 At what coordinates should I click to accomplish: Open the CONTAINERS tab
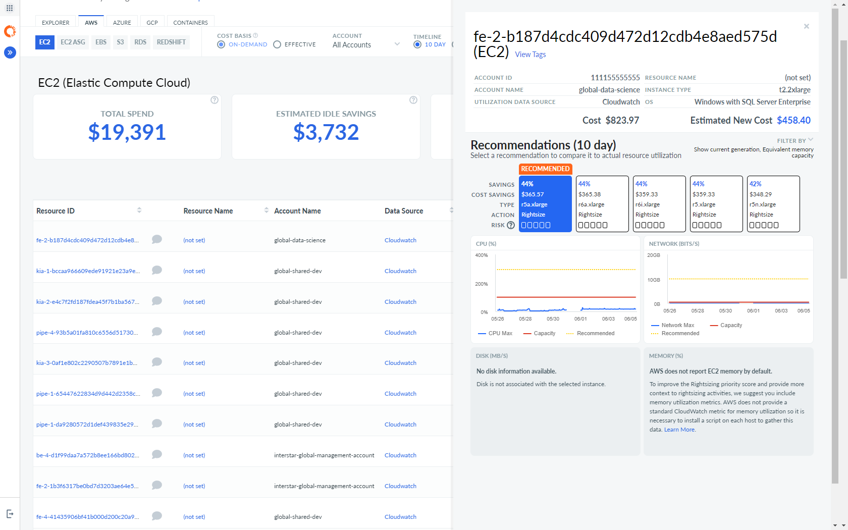coord(190,22)
